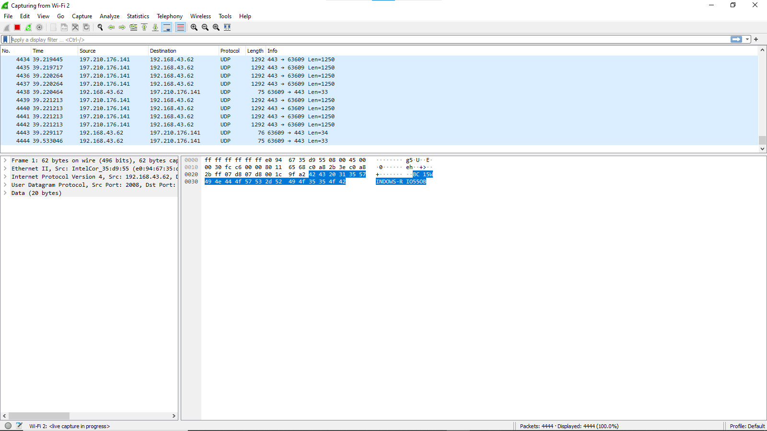Expand the User Datagram Protocol section
This screenshot has height=431, width=767.
5,185
